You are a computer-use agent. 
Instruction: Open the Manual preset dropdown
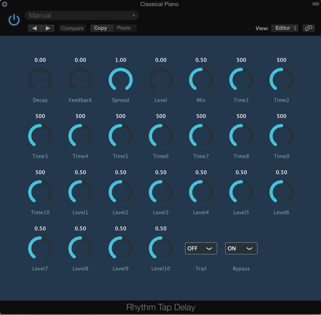click(x=82, y=15)
